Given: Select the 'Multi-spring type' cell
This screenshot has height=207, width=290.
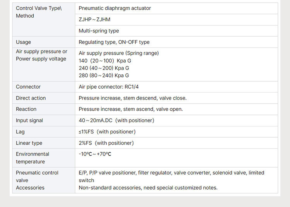Looking at the screenshot, I should (176, 31).
